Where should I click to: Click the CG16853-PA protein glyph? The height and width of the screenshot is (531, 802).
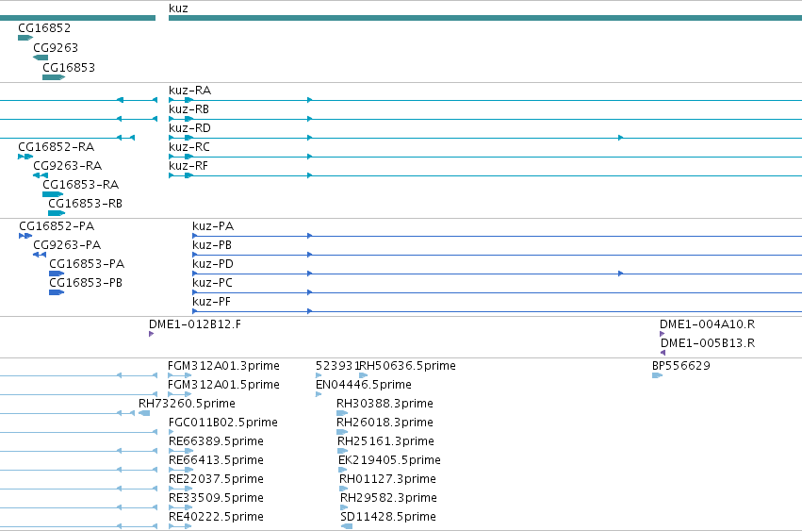[x=57, y=274]
